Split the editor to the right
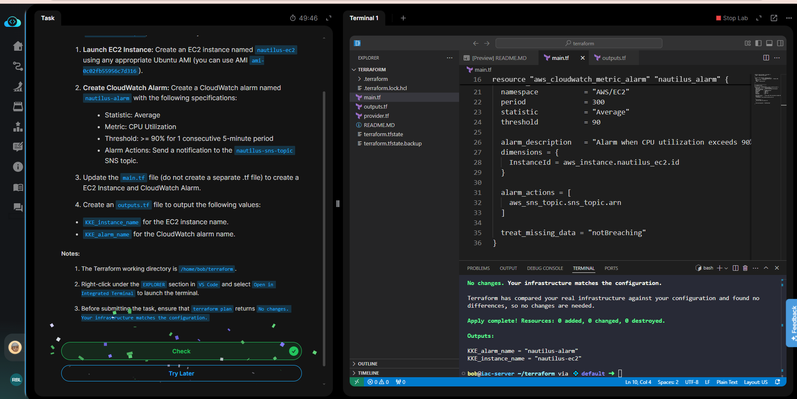This screenshot has height=399, width=797. 766,58
